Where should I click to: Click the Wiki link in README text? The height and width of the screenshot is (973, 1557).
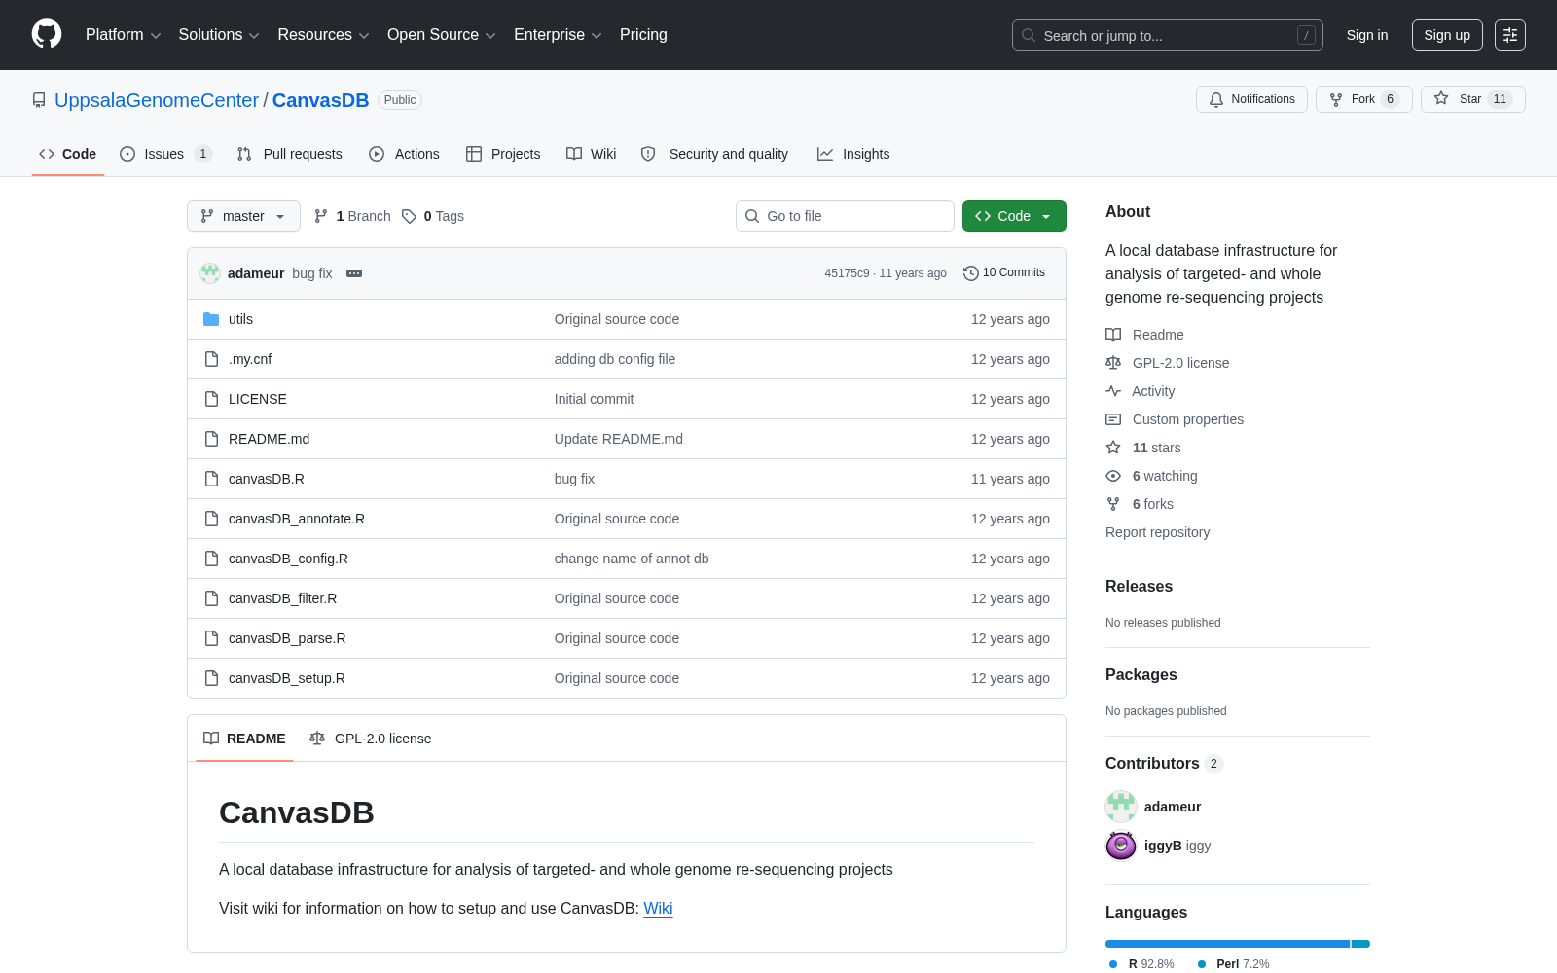pyautogui.click(x=658, y=908)
